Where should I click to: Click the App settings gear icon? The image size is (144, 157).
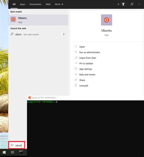[x=76, y=68]
